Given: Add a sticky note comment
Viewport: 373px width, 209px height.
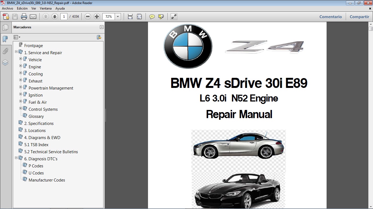Looking at the screenshot, I should 152,17.
